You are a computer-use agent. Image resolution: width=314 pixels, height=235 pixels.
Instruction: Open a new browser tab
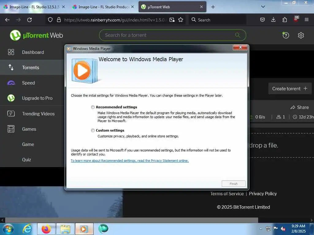click(x=213, y=7)
